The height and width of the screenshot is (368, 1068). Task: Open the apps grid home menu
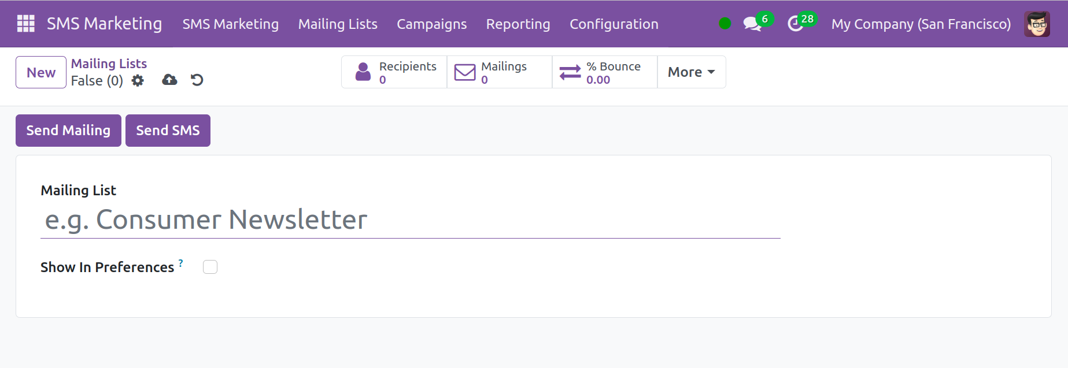[25, 24]
